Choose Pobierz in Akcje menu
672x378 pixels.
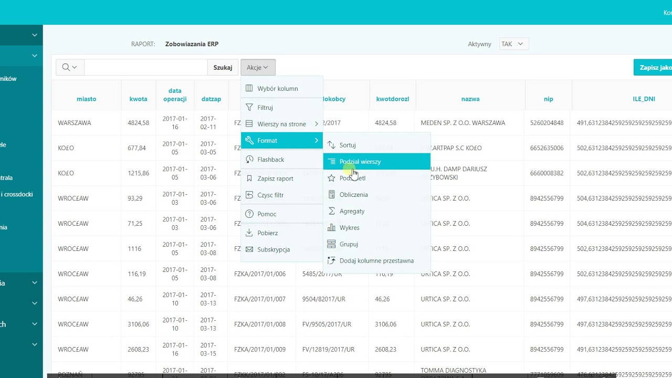(x=282, y=233)
